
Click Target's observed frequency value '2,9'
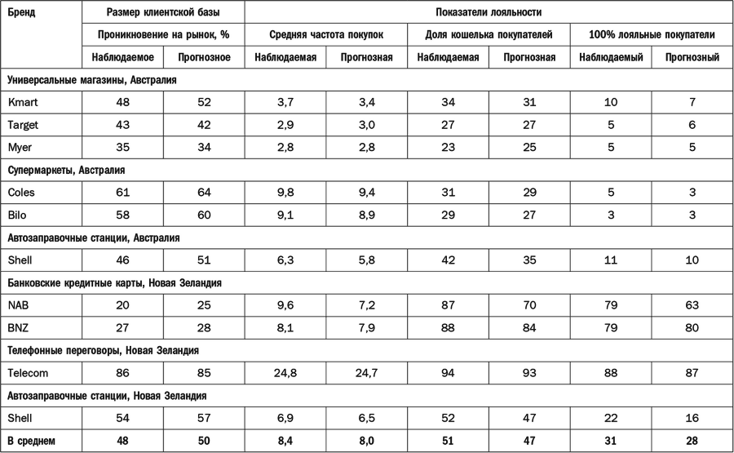285,125
